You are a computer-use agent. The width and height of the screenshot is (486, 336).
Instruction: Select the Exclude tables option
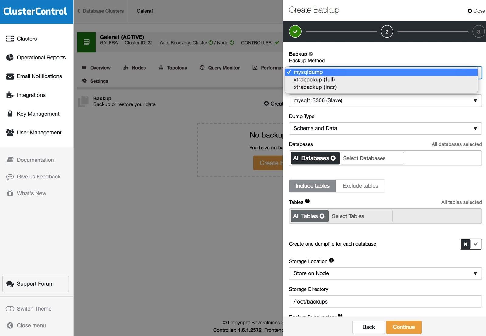coord(360,186)
